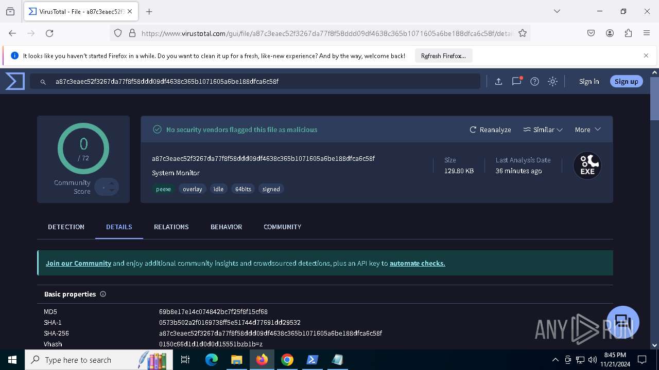Open Firefox recent browsing view icon

[10, 11]
